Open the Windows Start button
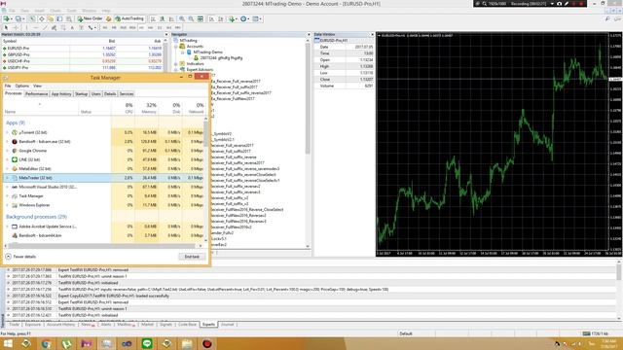 coord(7,343)
